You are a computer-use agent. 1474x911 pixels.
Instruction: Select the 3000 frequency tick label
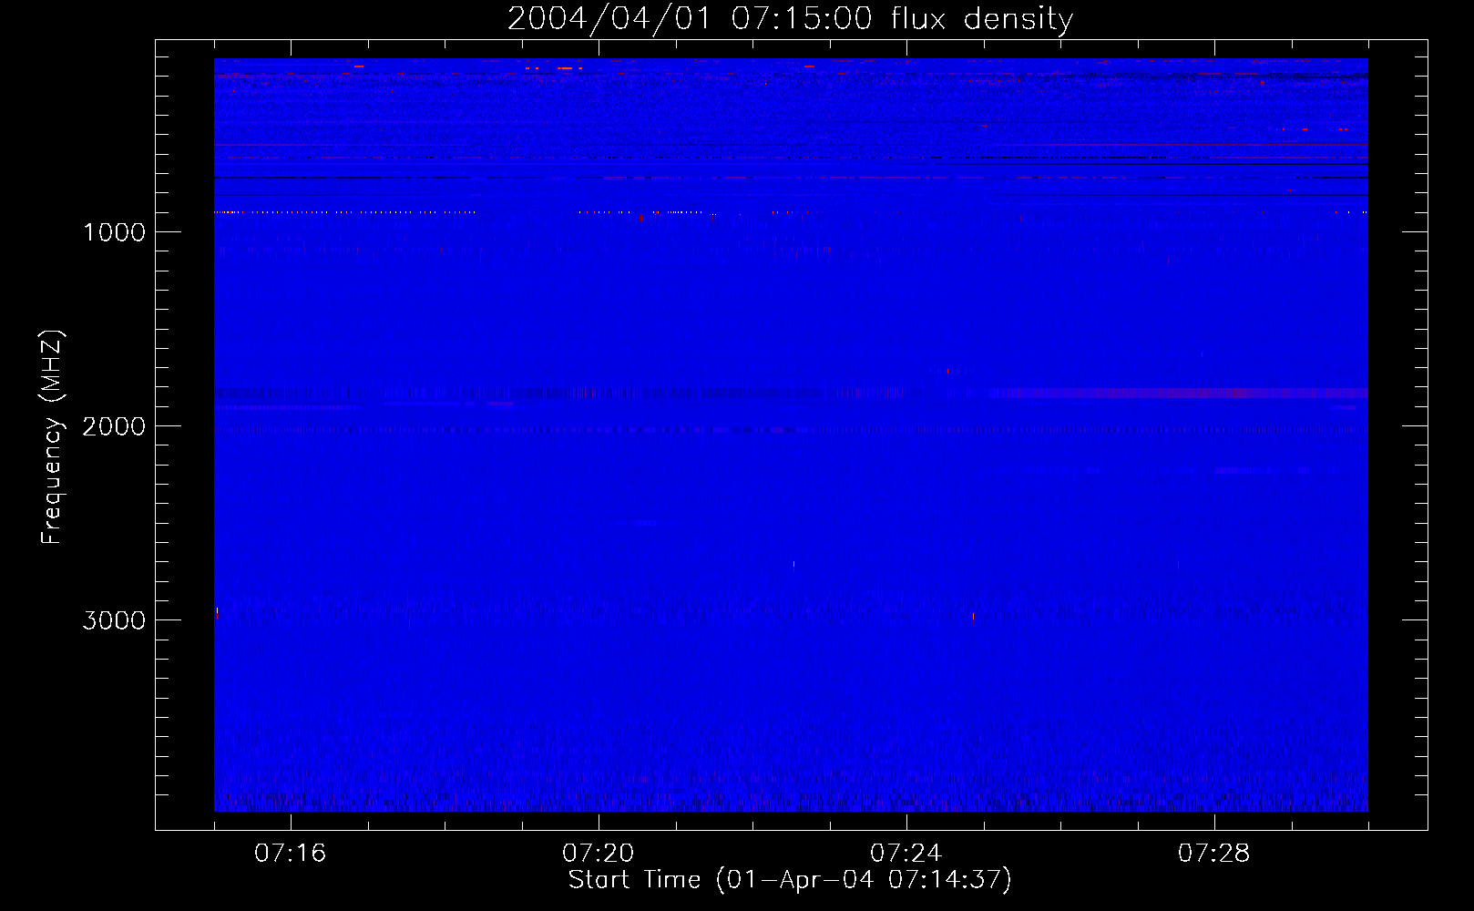pyautogui.click(x=114, y=620)
